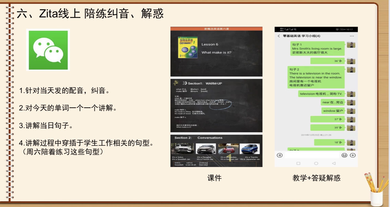Open the emoji picker in the chat
390x207 pixels.
coord(344,155)
